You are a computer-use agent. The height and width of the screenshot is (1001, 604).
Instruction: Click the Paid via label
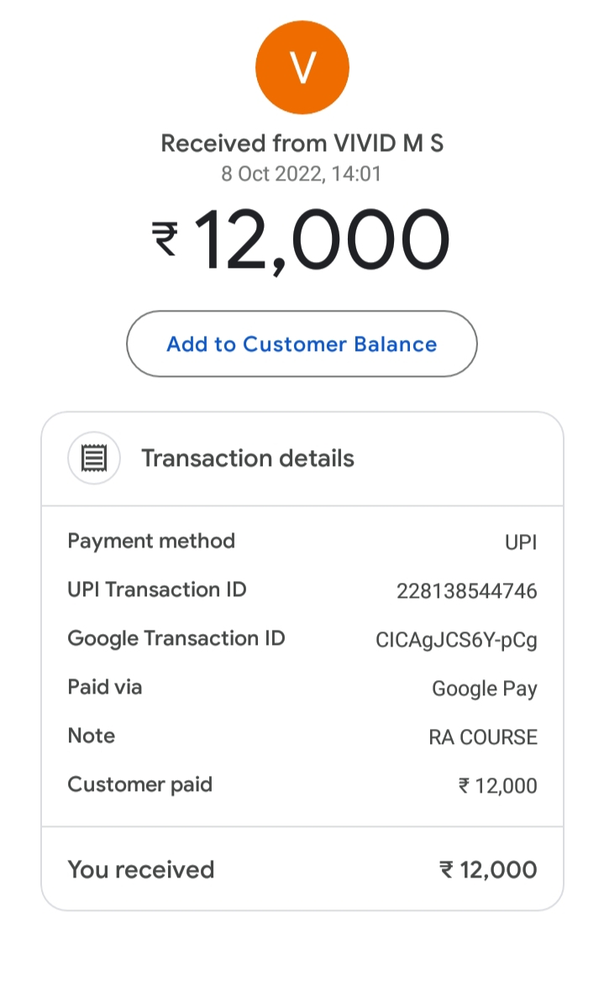(x=105, y=687)
